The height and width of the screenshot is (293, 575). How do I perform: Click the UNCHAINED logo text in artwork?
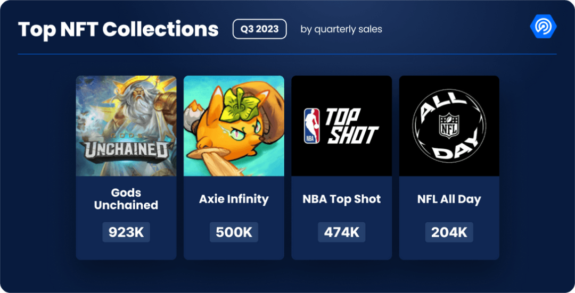tap(126, 150)
